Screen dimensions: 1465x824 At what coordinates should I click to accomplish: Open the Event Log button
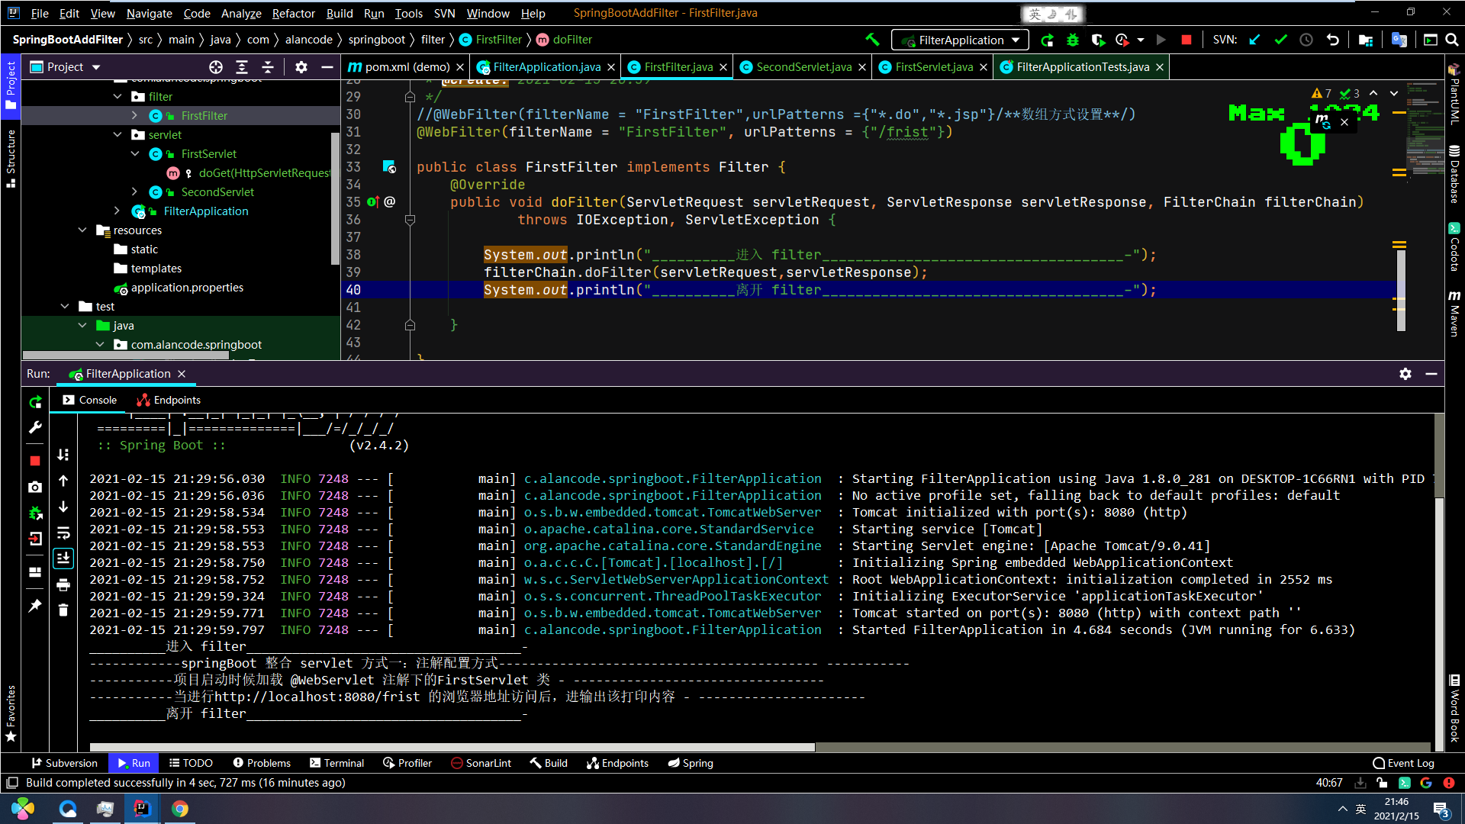click(1403, 763)
